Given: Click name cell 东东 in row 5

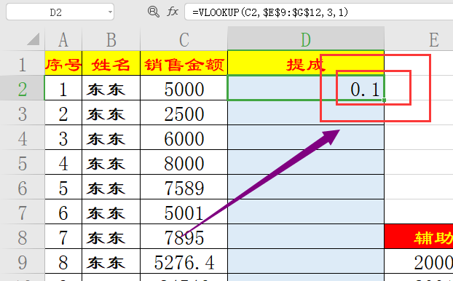Looking at the screenshot, I should click(x=111, y=162).
